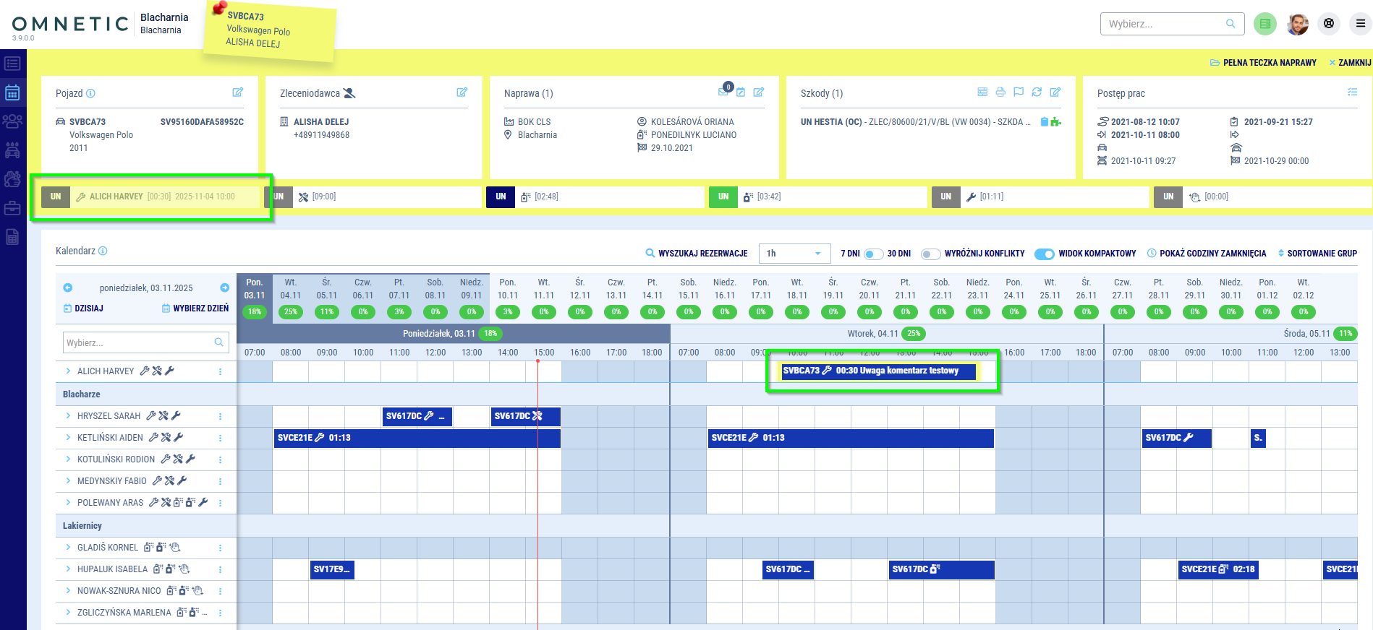The height and width of the screenshot is (630, 1373).
Task: Click WYSZUKAJ REZERWACJE button
Action: (x=696, y=254)
